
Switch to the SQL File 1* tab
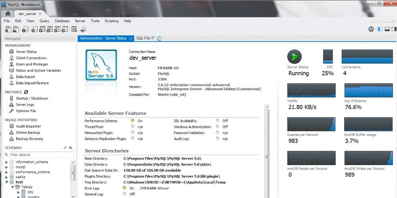[145, 38]
